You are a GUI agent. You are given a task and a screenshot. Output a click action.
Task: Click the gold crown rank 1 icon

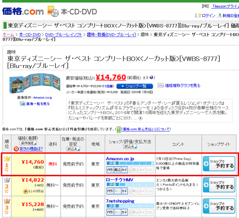coord(7,159)
